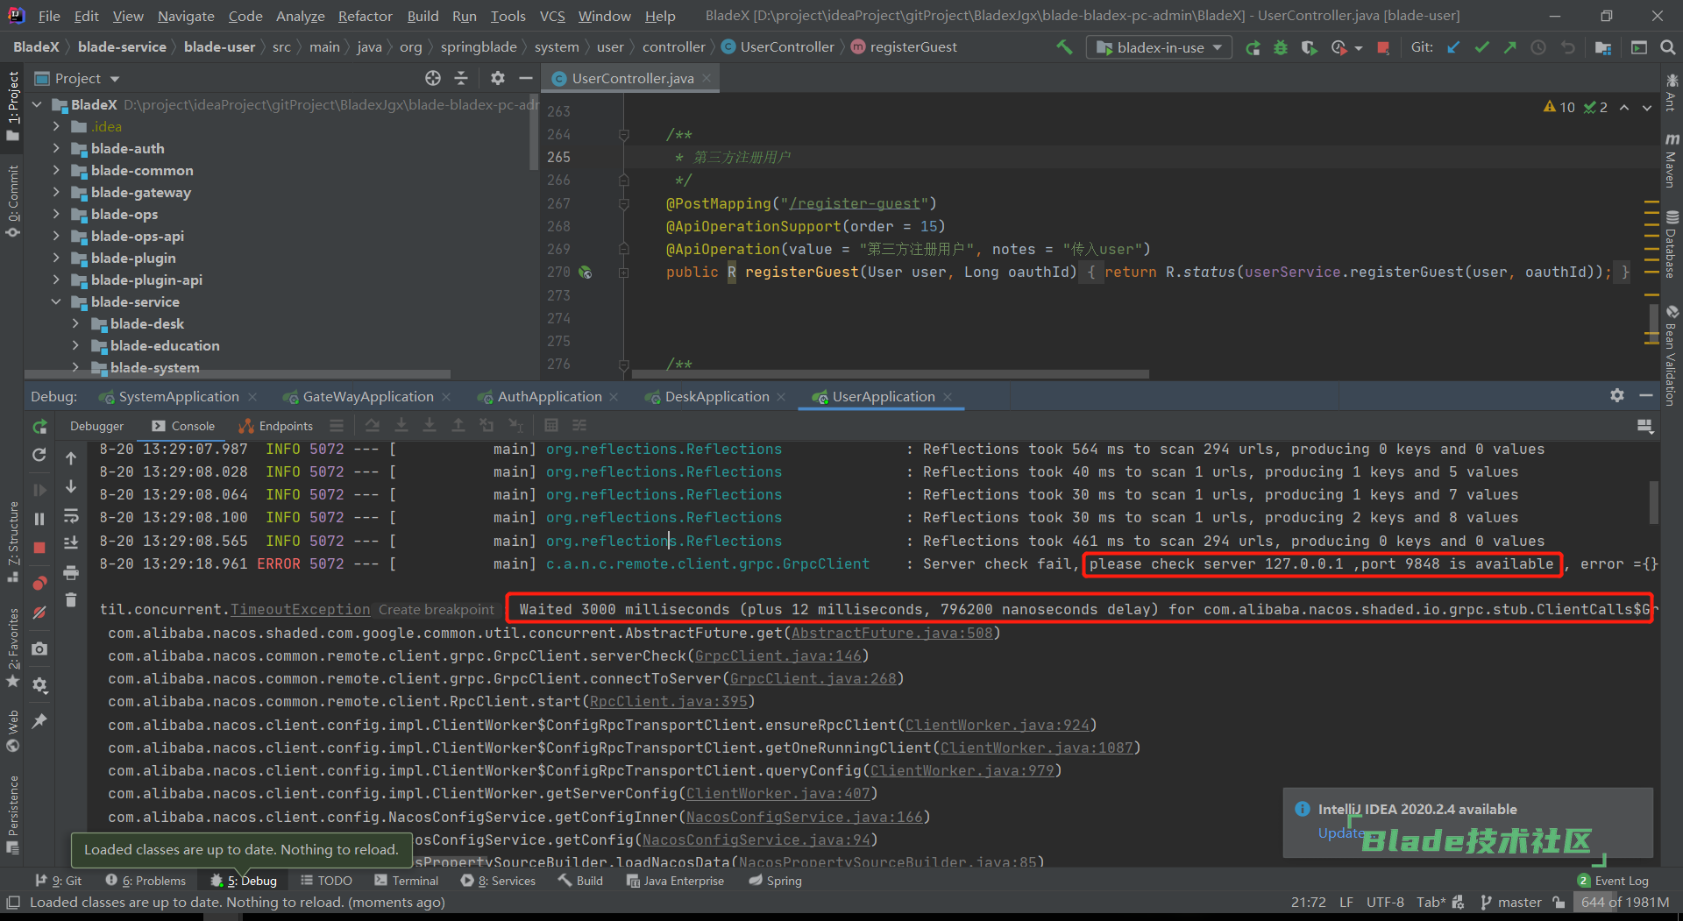
Task: Toggle the Bean Validation tool window
Action: point(1672,356)
